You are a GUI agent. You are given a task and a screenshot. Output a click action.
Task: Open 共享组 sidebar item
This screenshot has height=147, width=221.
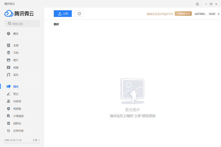tap(17, 101)
